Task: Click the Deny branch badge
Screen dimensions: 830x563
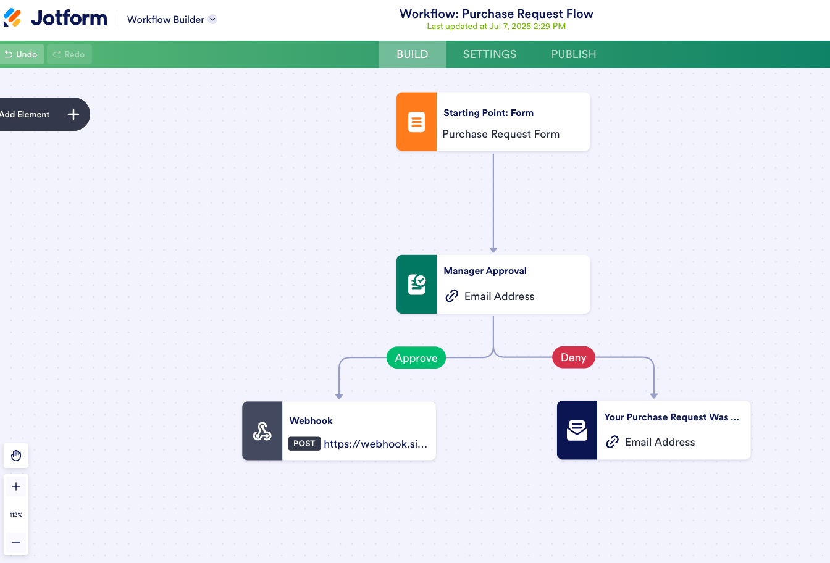Action: tap(573, 357)
